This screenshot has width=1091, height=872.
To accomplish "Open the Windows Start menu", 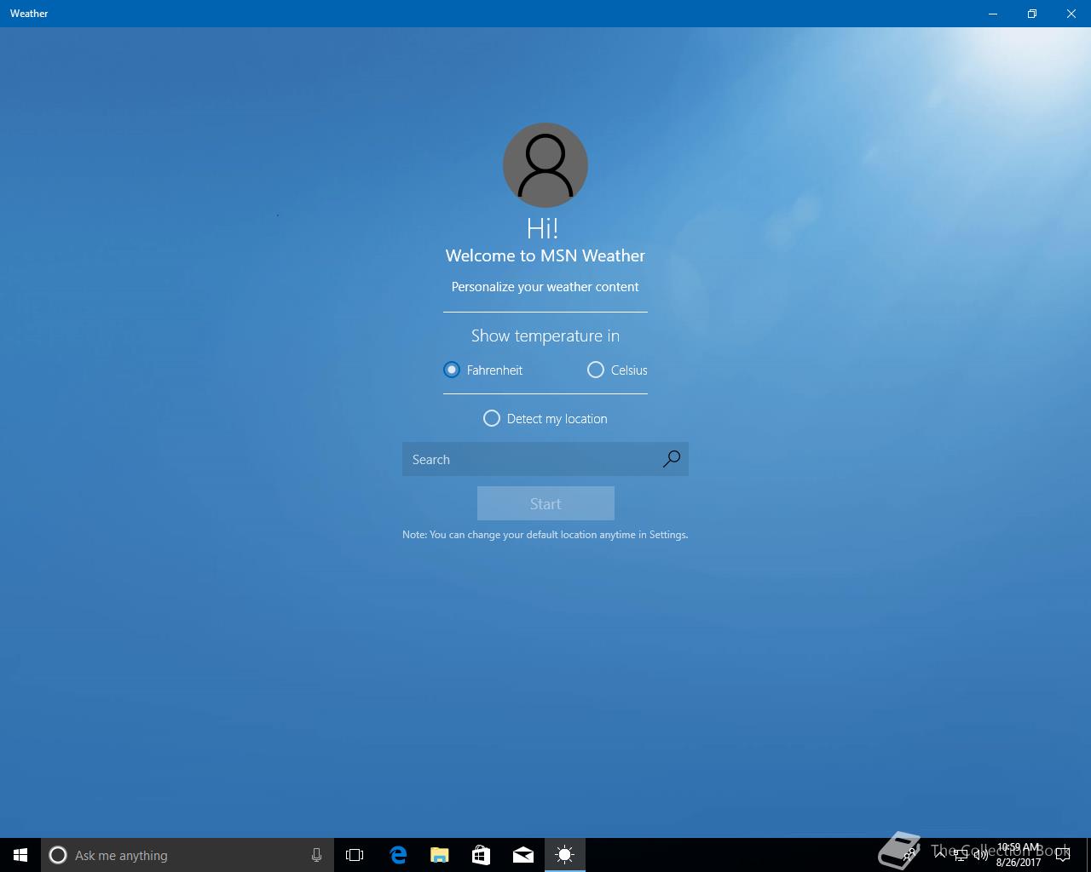I will click(20, 855).
